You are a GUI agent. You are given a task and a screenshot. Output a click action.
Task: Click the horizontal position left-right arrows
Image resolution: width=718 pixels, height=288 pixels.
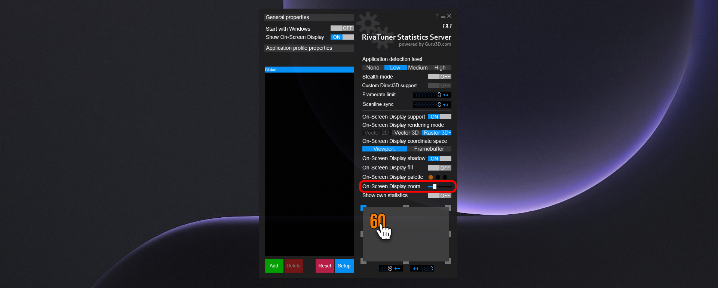397,269
